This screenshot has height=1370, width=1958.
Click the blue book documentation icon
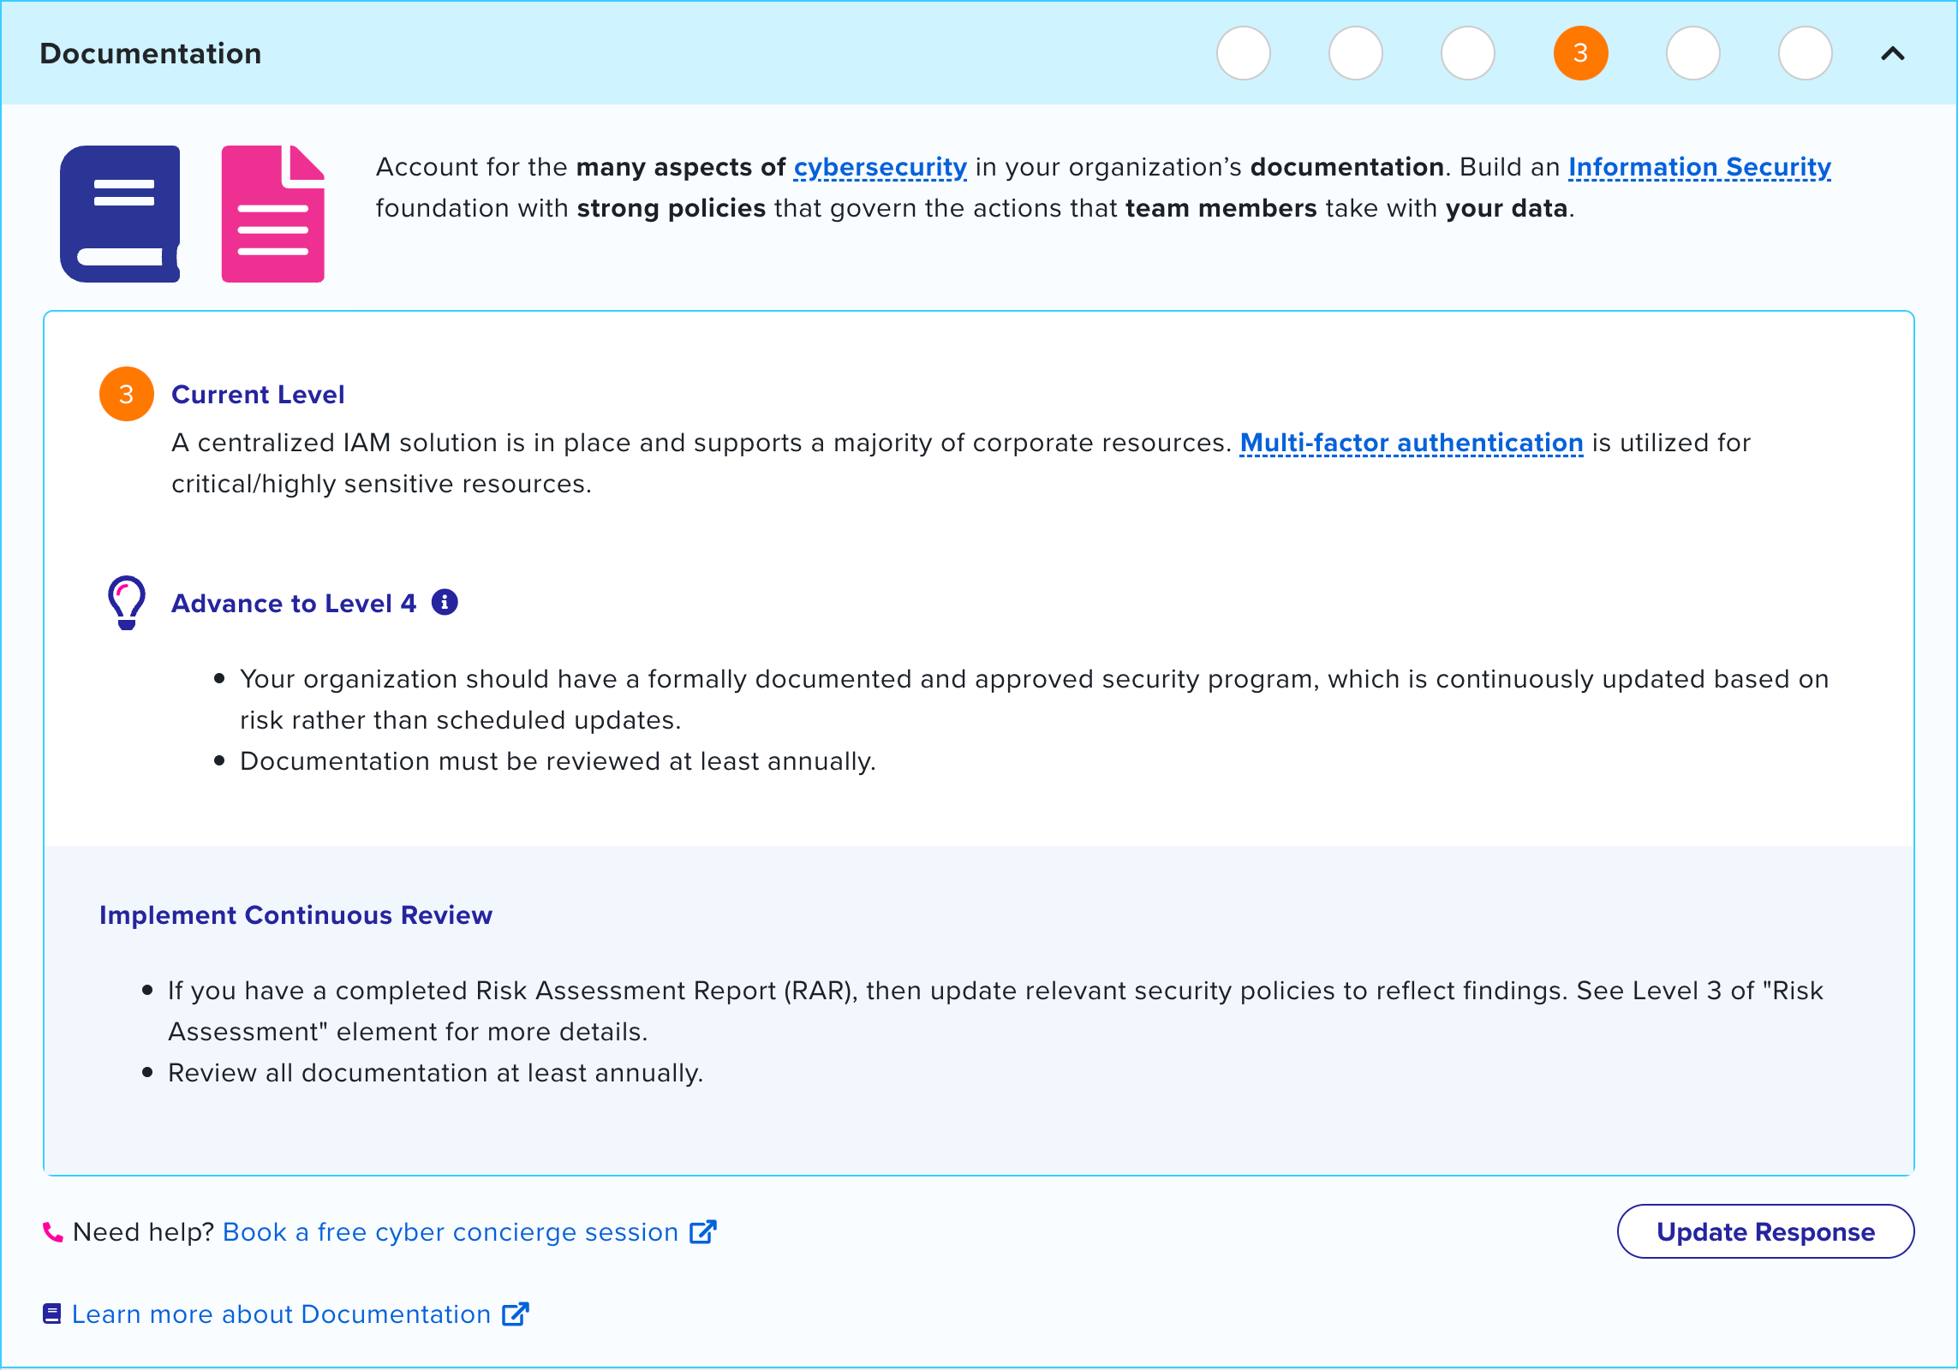point(120,214)
